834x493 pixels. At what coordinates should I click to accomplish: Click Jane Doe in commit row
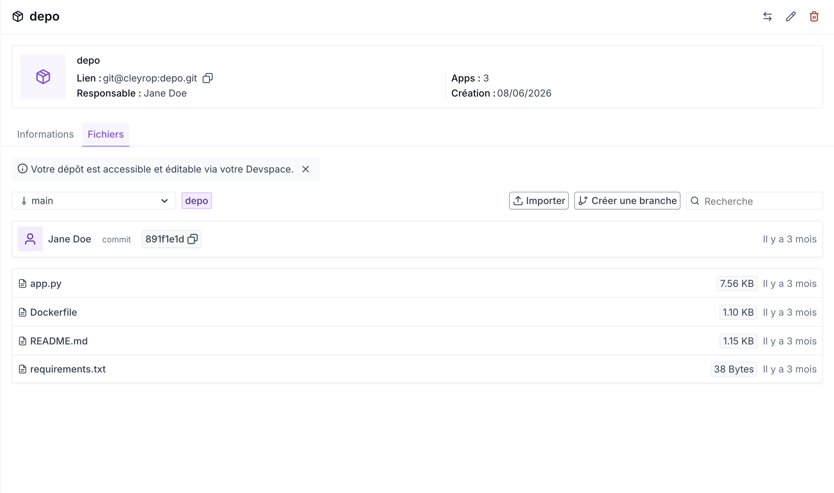click(x=70, y=239)
